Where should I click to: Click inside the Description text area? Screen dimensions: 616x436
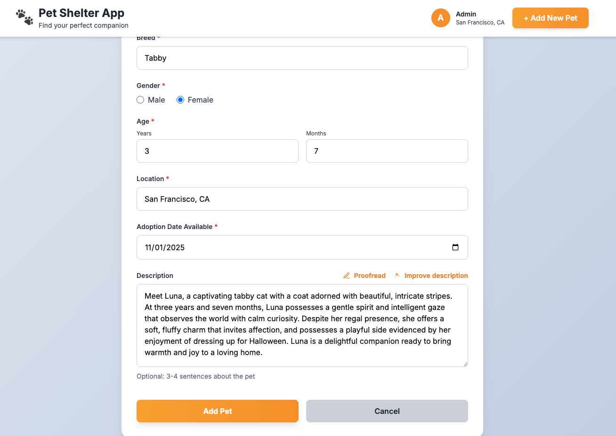[302, 325]
